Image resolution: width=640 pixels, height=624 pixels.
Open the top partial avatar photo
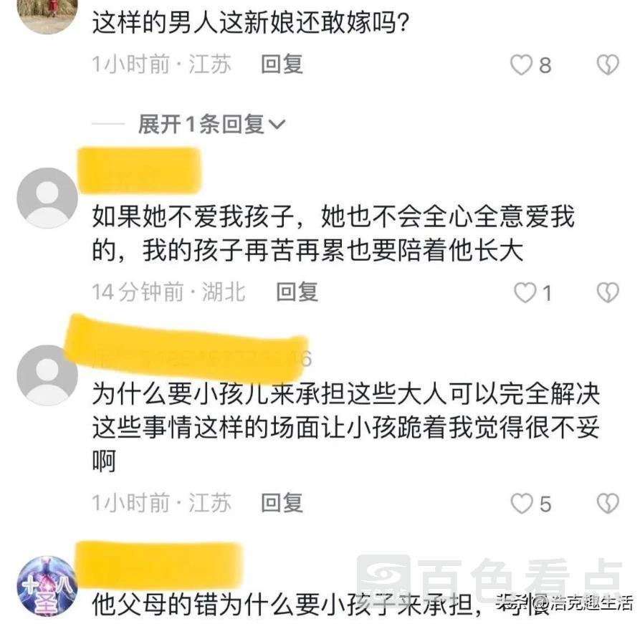point(48,16)
